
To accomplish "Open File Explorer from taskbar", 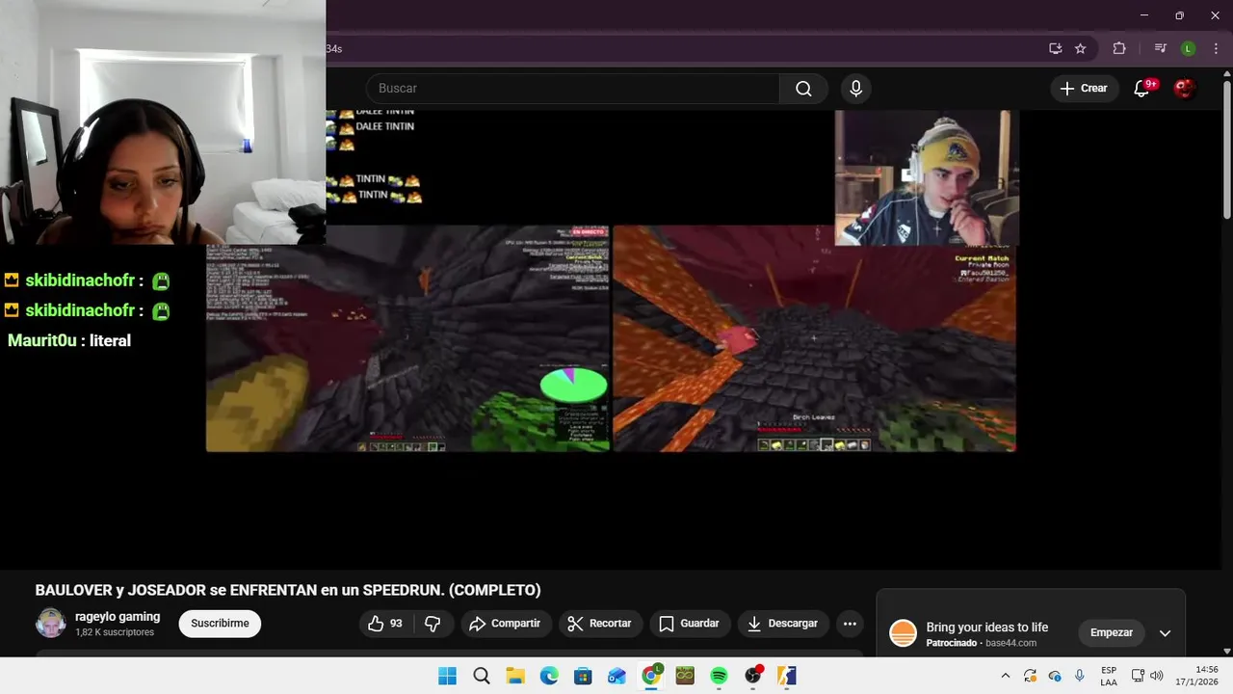I will coord(515,676).
